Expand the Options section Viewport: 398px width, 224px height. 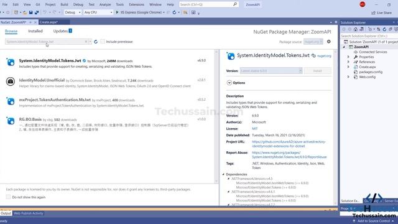pos(229,83)
